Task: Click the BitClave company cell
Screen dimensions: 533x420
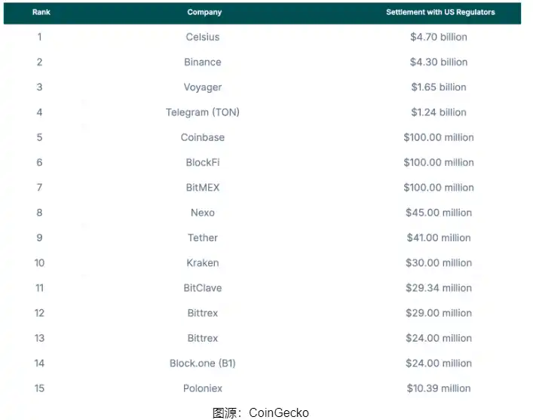Action: pyautogui.click(x=203, y=287)
